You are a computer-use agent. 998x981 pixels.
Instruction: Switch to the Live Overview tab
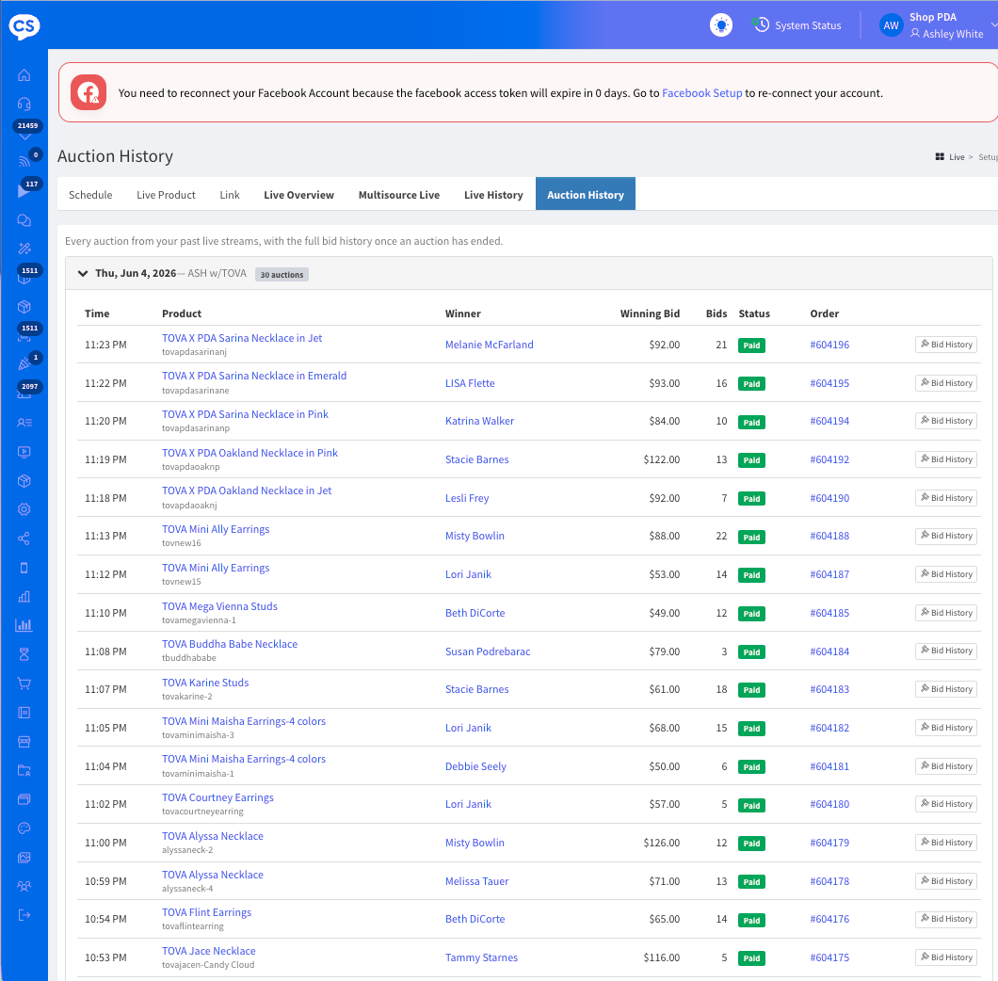tap(299, 195)
